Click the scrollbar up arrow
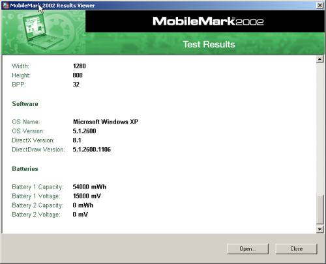The width and height of the screenshot is (326, 264). pos(319,59)
